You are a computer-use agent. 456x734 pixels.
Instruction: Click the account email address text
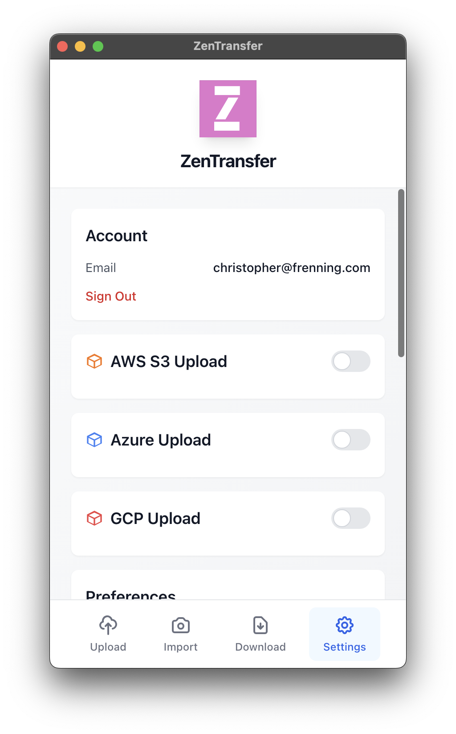pyautogui.click(x=292, y=268)
